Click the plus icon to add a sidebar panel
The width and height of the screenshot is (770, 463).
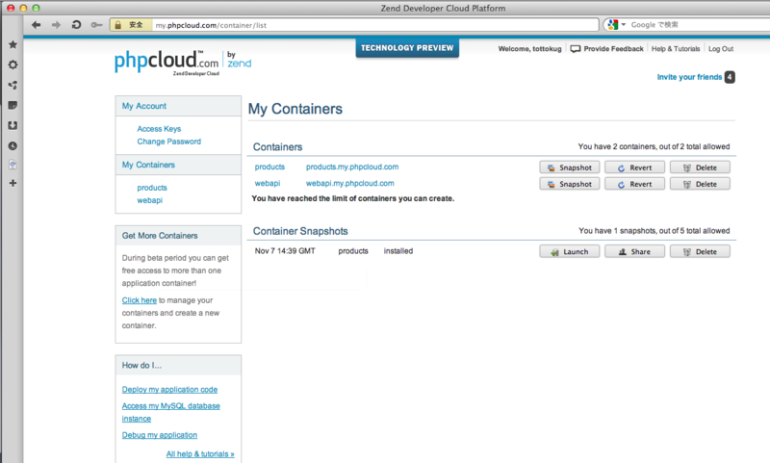(x=13, y=183)
